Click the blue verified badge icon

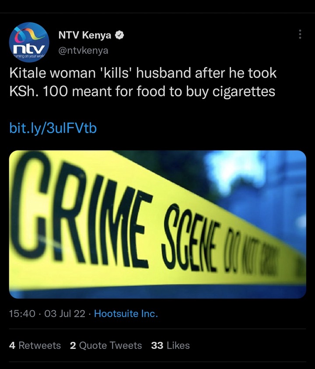pos(119,35)
